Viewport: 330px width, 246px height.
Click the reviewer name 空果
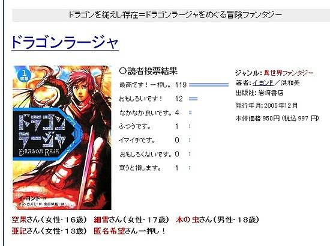(x=19, y=220)
